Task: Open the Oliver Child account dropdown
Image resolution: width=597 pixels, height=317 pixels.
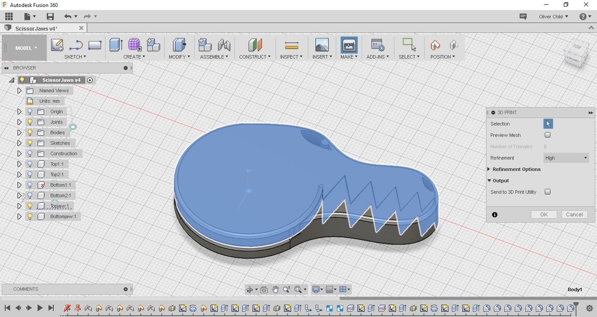Action: pos(554,17)
